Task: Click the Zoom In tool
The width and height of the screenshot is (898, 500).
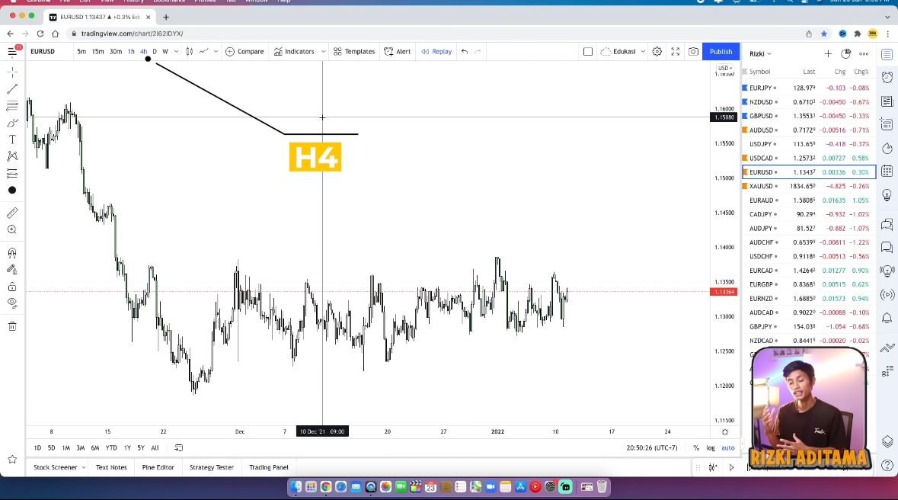Action: click(12, 229)
